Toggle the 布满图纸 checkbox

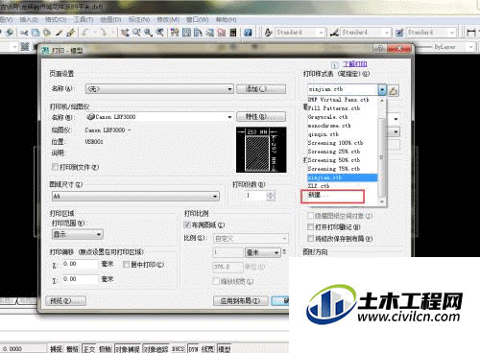[187, 224]
